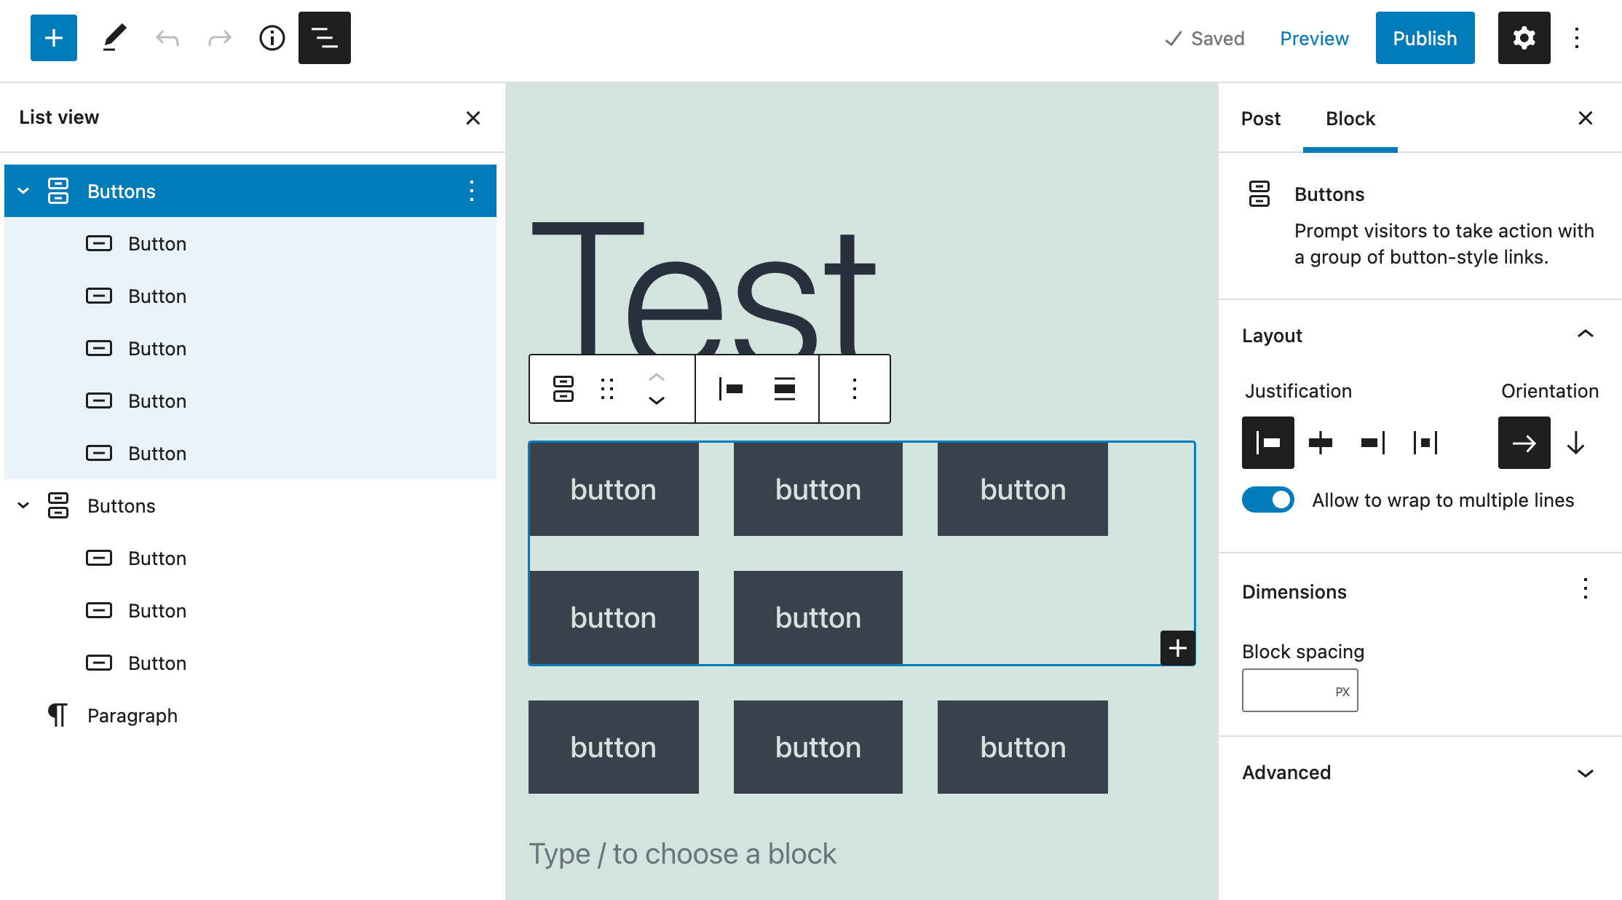Click Buttons block type icon in toolbar
The image size is (1622, 900).
point(563,389)
